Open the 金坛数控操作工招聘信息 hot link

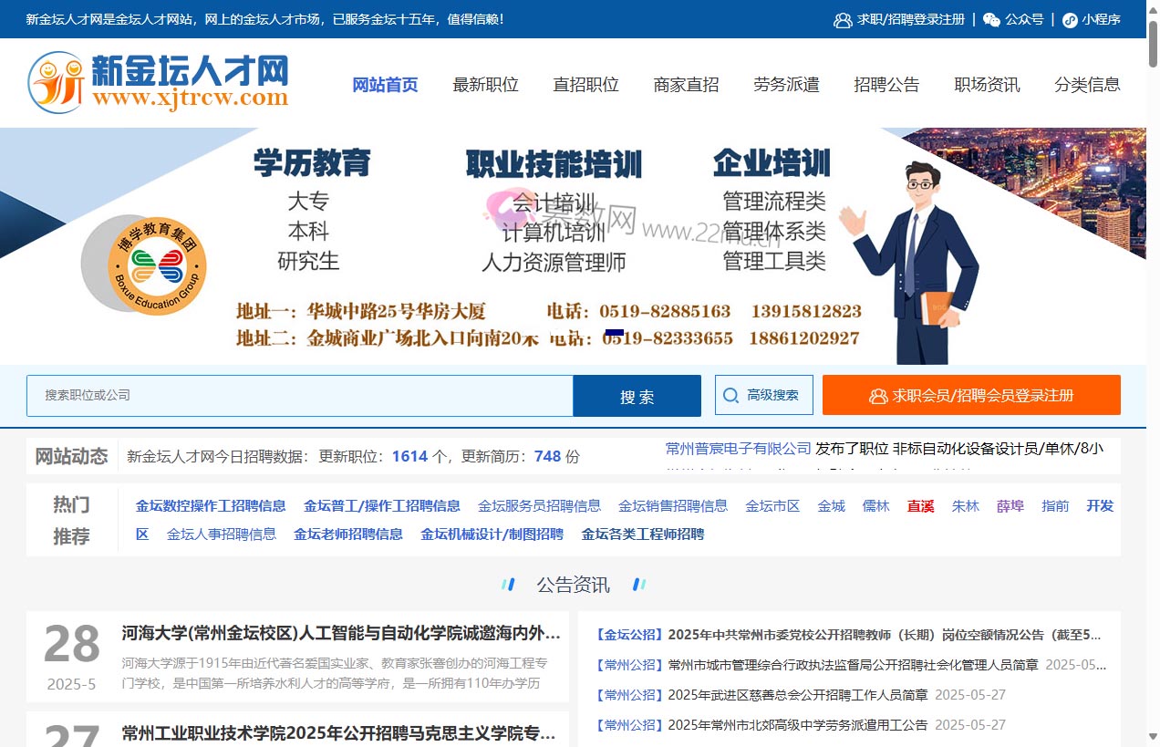coord(212,505)
